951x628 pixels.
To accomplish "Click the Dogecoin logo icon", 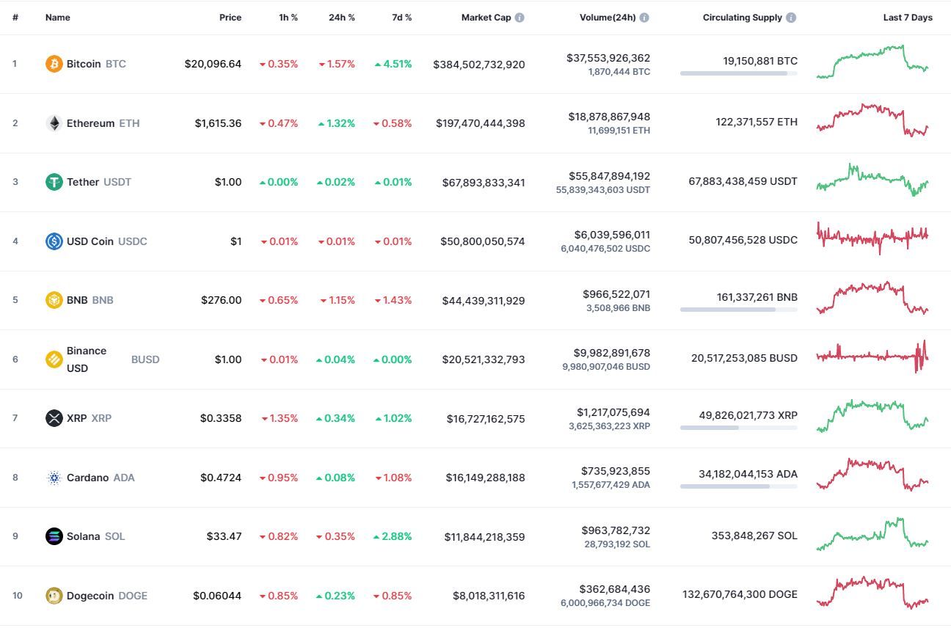I will 54,596.
